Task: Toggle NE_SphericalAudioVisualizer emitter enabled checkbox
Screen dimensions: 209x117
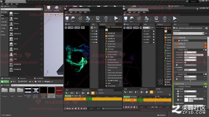Action: pyautogui.click(x=174, y=28)
